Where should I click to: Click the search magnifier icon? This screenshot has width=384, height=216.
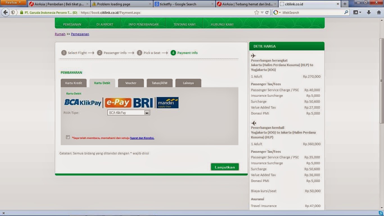point(346,12)
